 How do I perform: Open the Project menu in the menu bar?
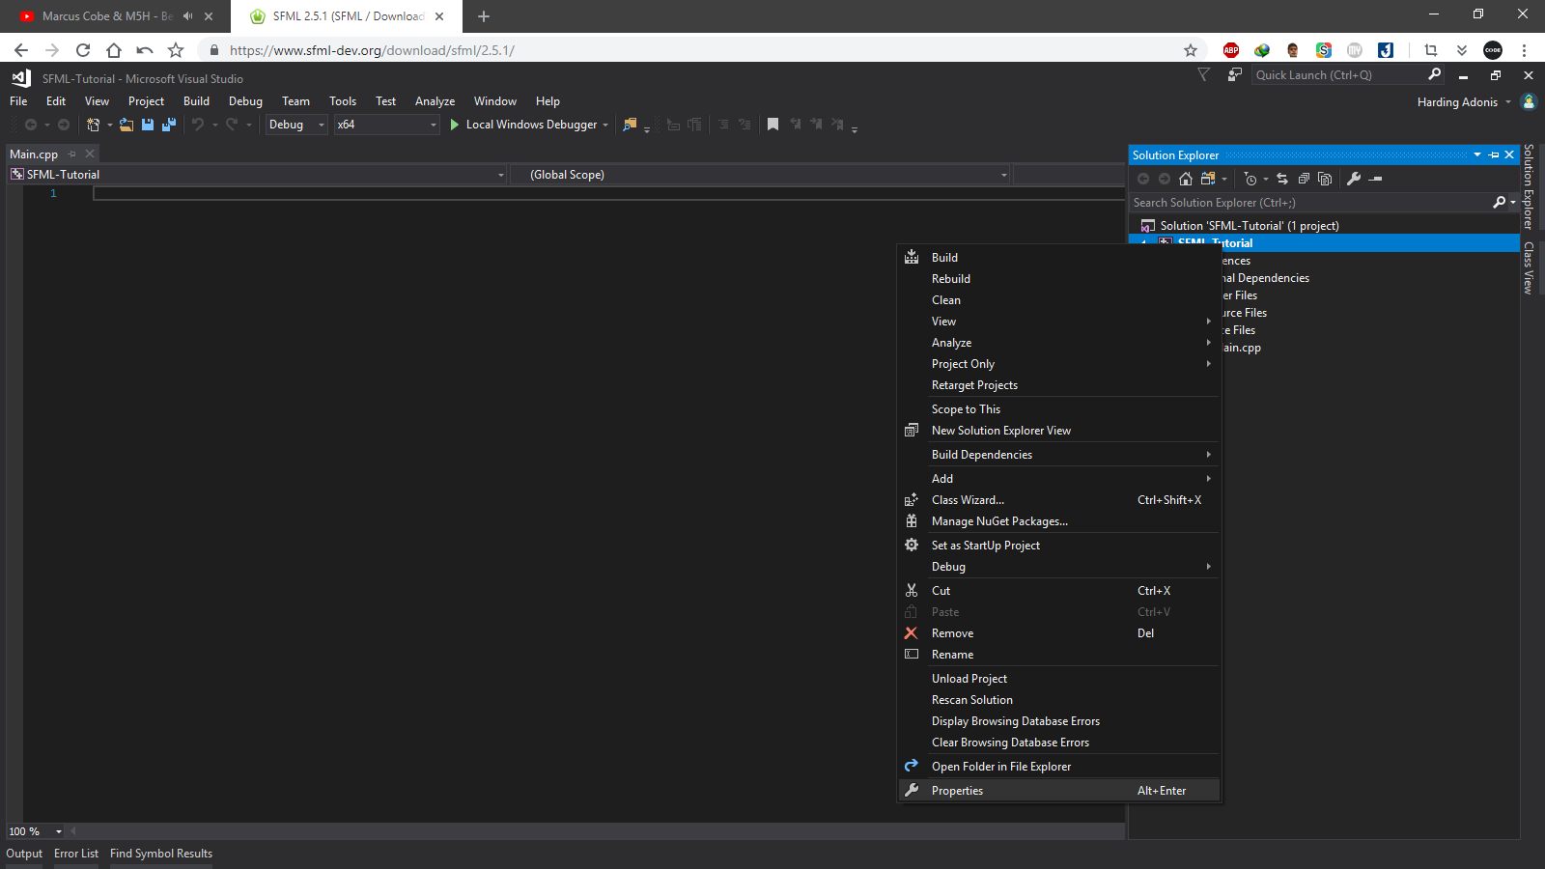pyautogui.click(x=146, y=101)
